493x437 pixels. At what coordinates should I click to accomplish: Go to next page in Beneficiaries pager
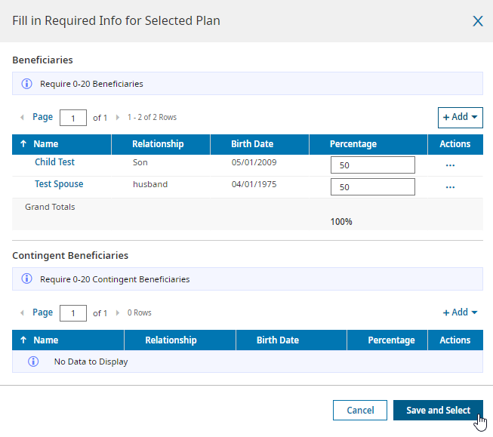pos(118,118)
